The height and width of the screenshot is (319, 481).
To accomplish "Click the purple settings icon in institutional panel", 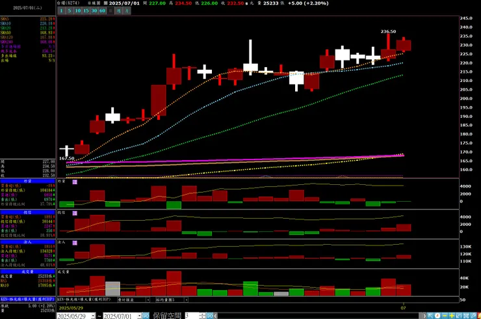I will tap(75, 243).
